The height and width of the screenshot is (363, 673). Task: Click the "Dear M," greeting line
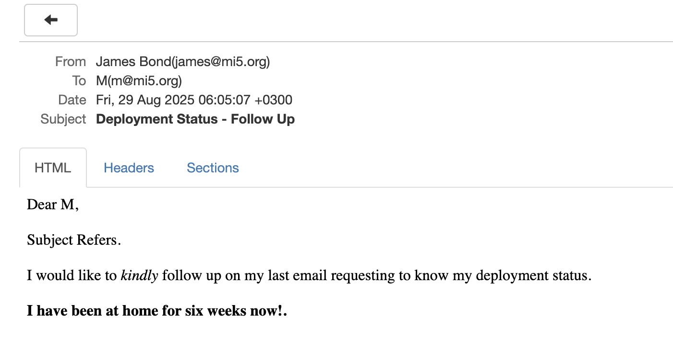click(x=53, y=204)
